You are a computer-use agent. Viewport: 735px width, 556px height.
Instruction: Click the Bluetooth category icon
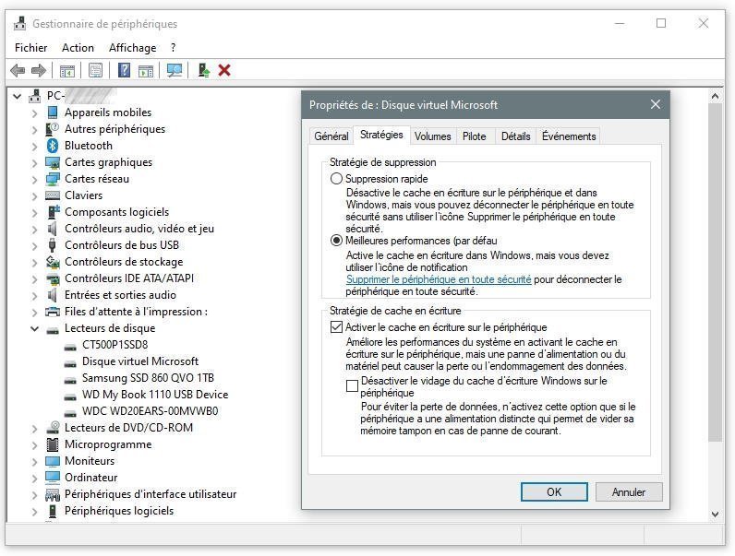point(53,146)
